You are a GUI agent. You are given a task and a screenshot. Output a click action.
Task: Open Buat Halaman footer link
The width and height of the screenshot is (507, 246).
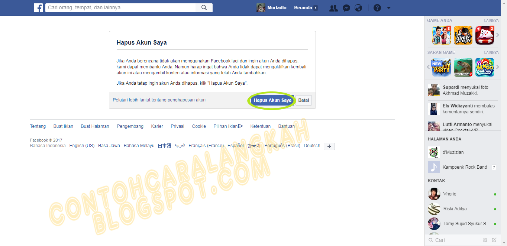click(95, 126)
